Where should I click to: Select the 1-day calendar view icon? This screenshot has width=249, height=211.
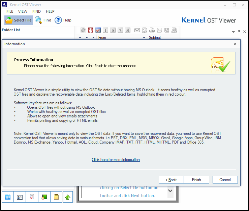(x=105, y=30)
